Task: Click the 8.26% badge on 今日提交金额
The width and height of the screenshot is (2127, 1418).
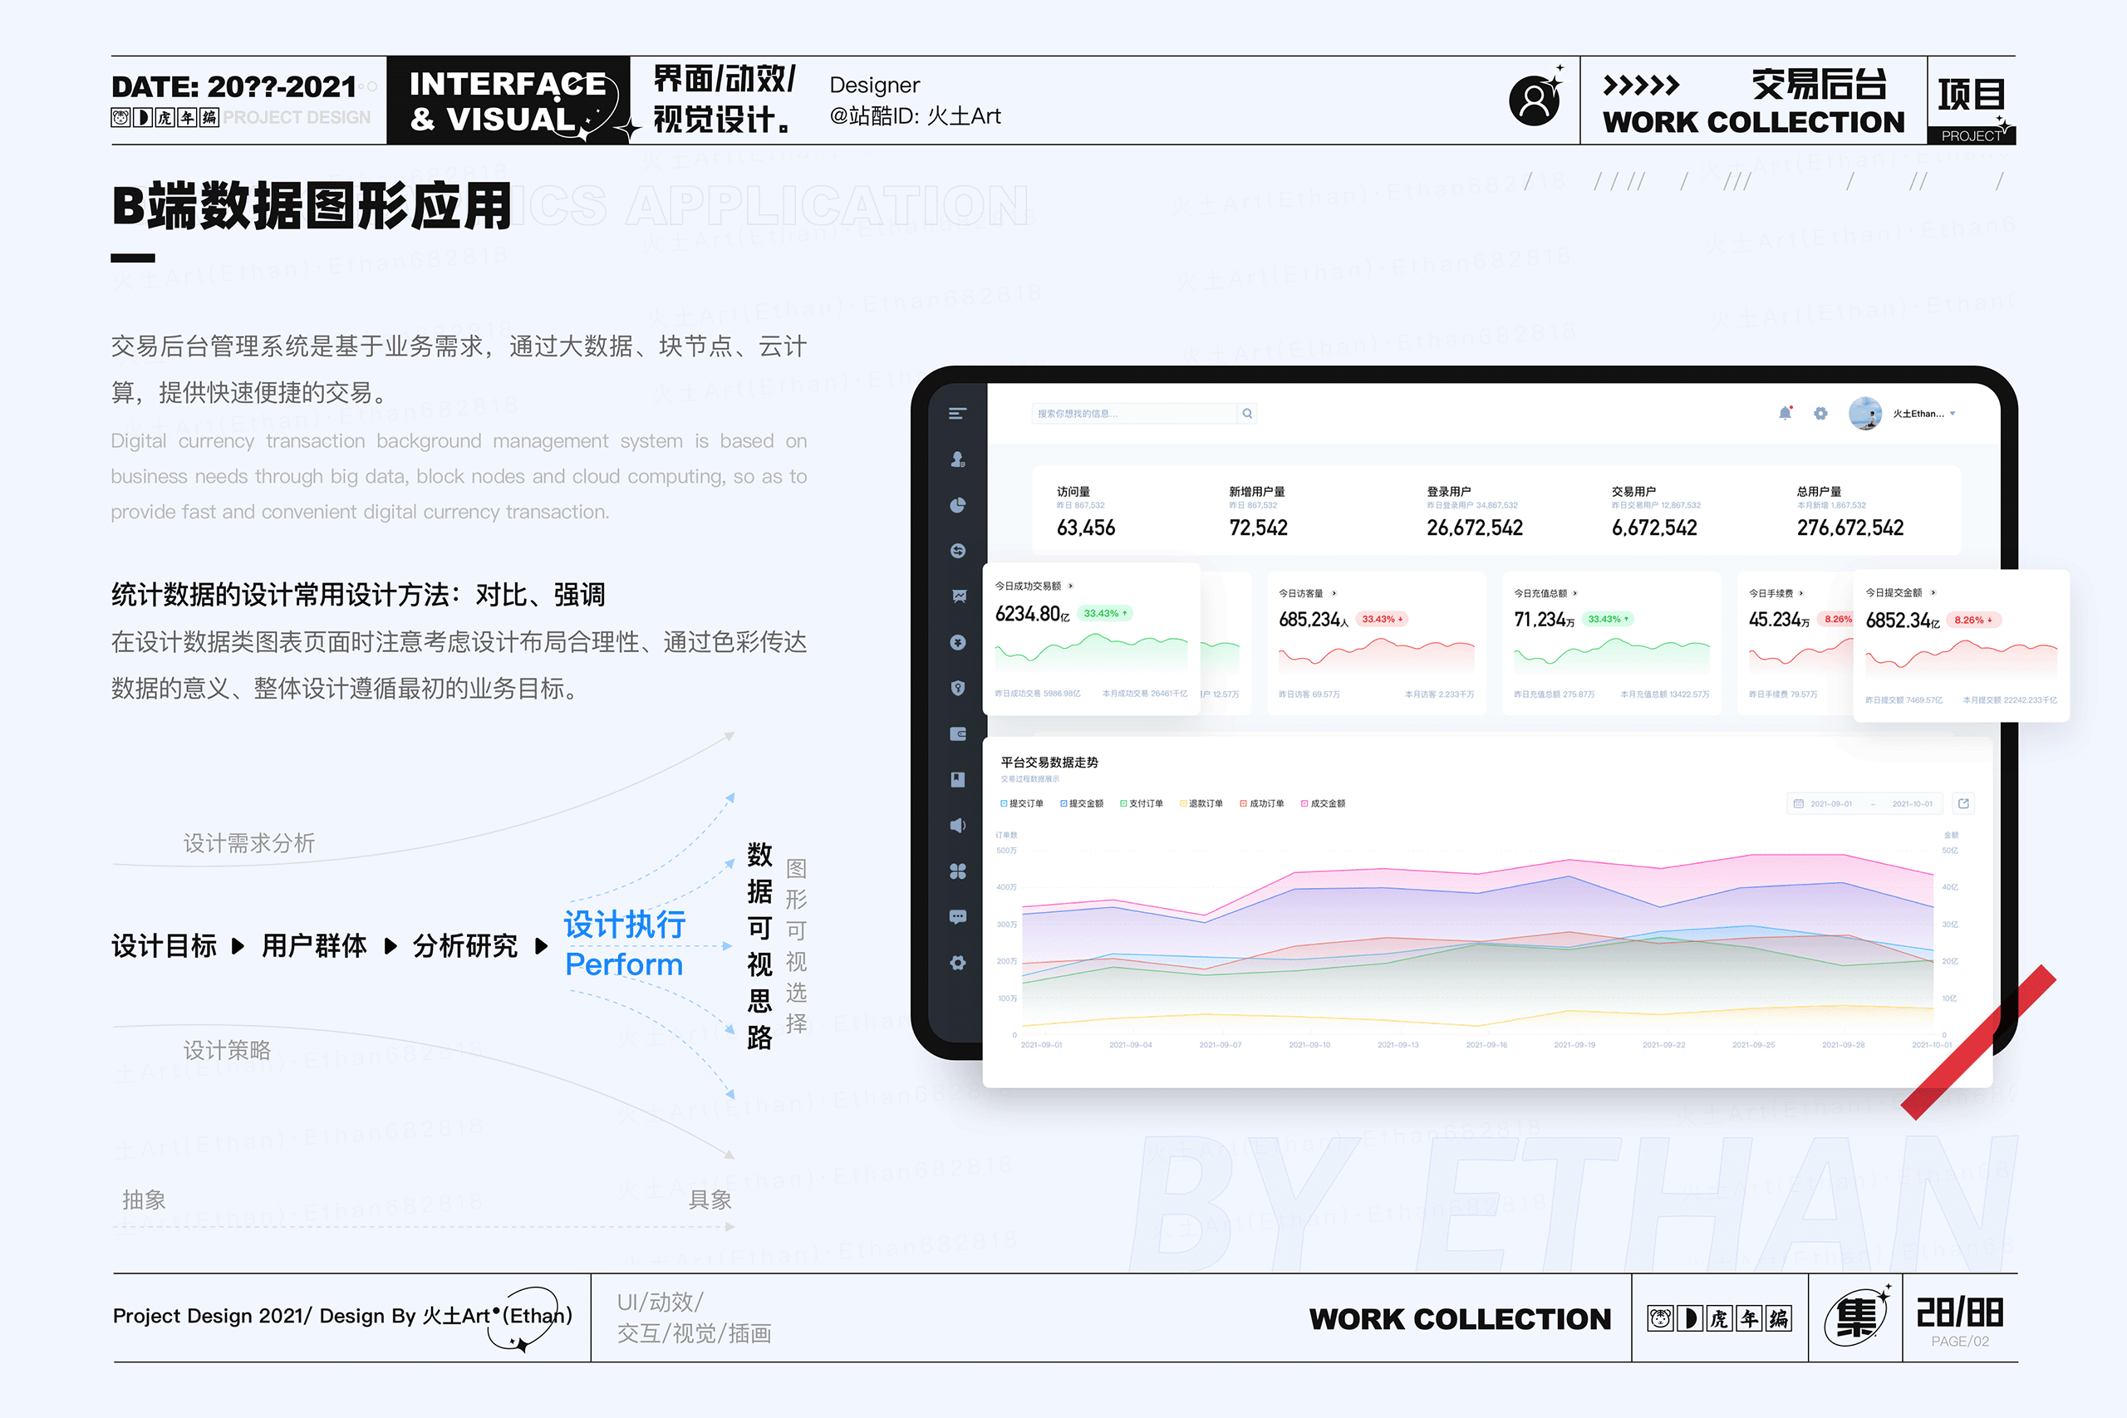Action: tap(1973, 621)
